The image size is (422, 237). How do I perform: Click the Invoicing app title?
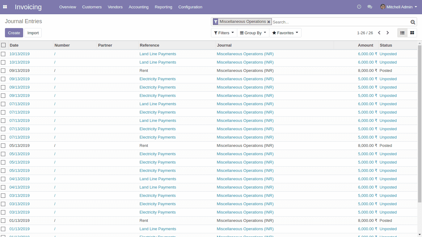coord(28,7)
